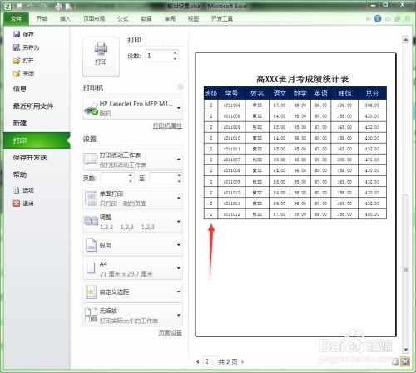The height and width of the screenshot is (373, 416).
Task: Click the Options icon in sidebar
Action: coord(17,190)
